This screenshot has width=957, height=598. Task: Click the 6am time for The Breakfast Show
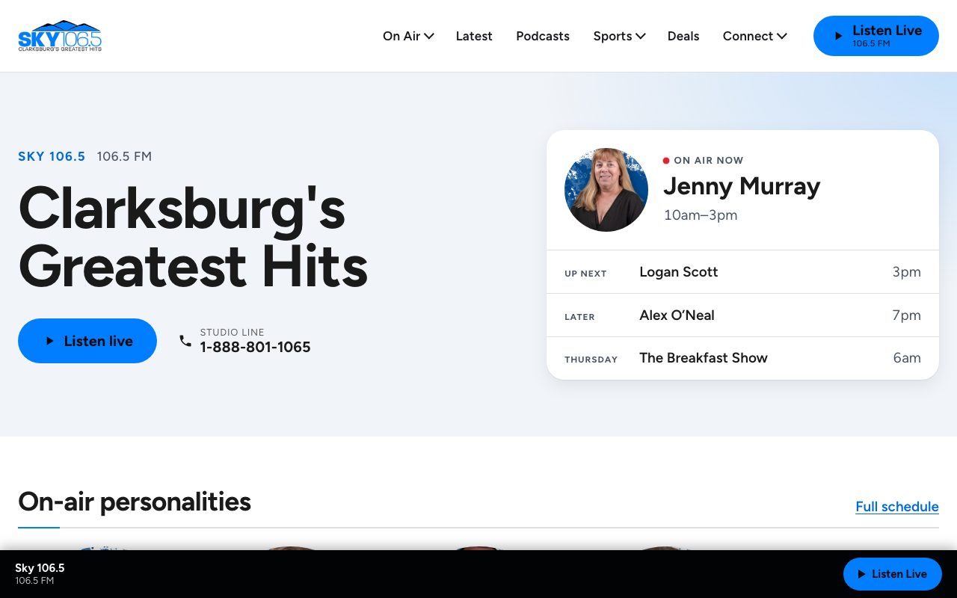907,358
